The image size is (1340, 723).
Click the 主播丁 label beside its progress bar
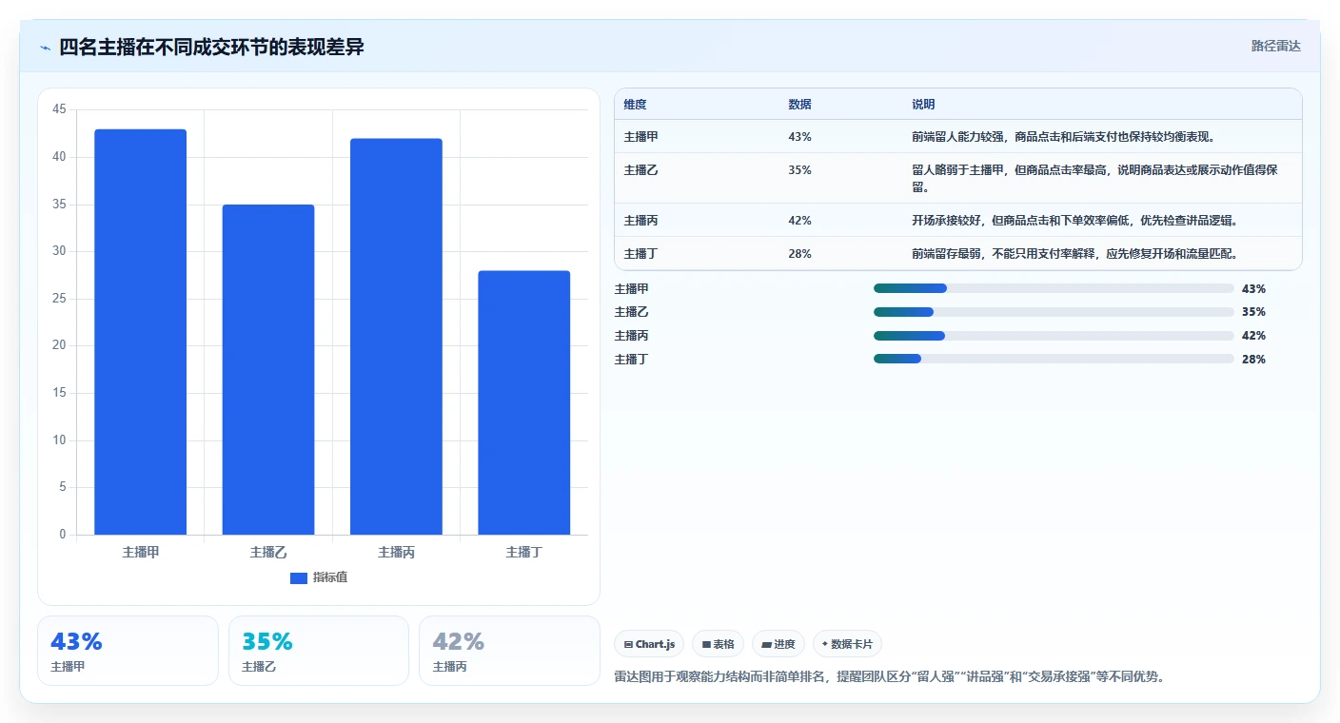click(x=631, y=360)
